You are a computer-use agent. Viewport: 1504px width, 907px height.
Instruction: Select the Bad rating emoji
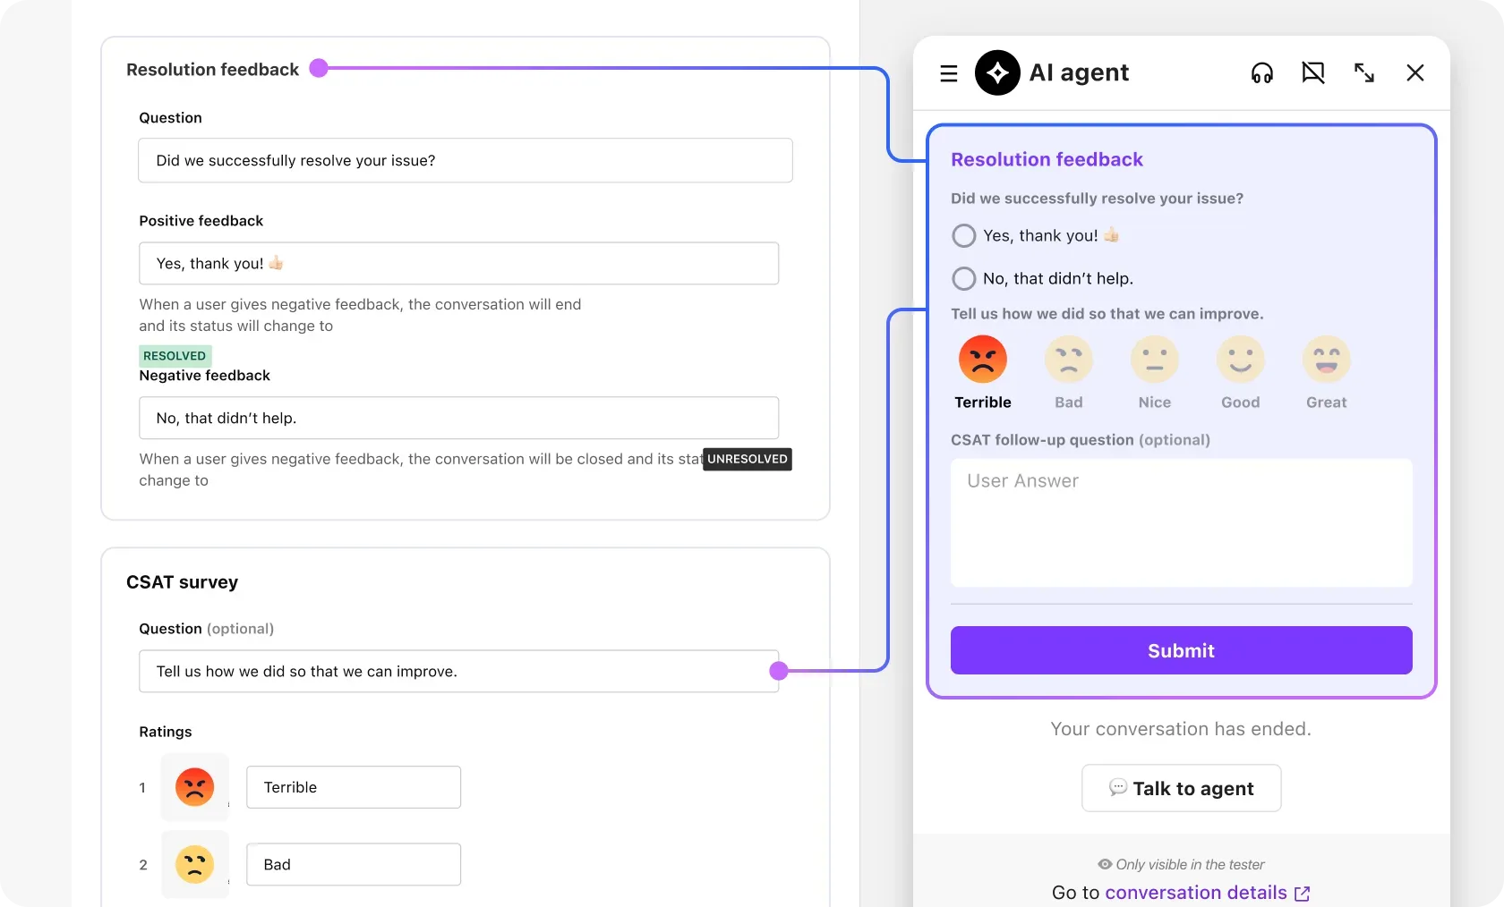pyautogui.click(x=1068, y=361)
